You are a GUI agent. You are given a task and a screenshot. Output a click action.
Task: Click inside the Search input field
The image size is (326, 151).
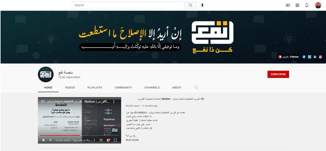point(128,5)
